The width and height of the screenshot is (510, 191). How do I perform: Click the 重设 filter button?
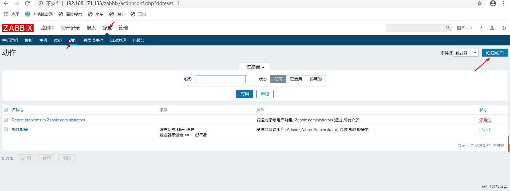click(x=265, y=94)
